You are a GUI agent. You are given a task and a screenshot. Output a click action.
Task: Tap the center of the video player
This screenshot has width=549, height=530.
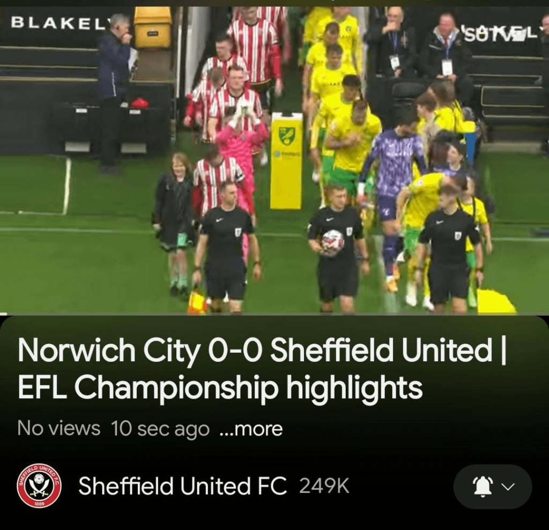(274, 159)
